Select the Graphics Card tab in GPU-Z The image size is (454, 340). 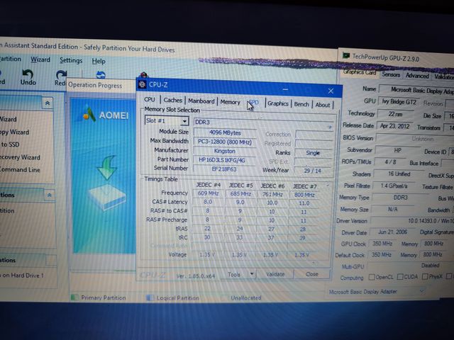click(360, 72)
